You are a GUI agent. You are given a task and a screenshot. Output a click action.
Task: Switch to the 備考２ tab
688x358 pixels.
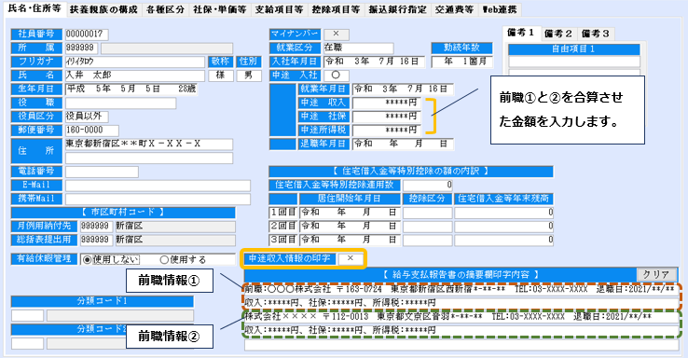click(x=558, y=34)
